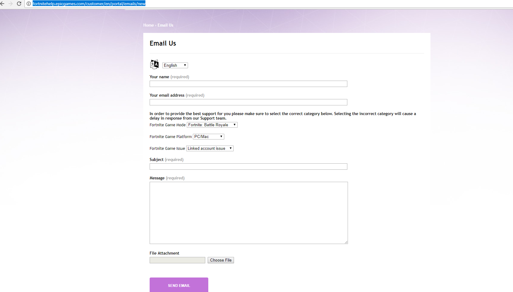The width and height of the screenshot is (513, 292).
Task: Click the Subject input field
Action: (248, 166)
